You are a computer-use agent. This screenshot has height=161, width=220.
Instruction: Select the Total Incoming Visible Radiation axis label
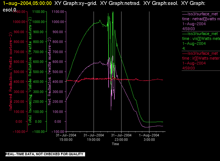(30, 71)
